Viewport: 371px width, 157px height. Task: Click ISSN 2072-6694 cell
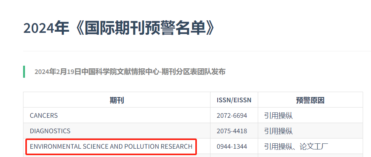point(232,115)
